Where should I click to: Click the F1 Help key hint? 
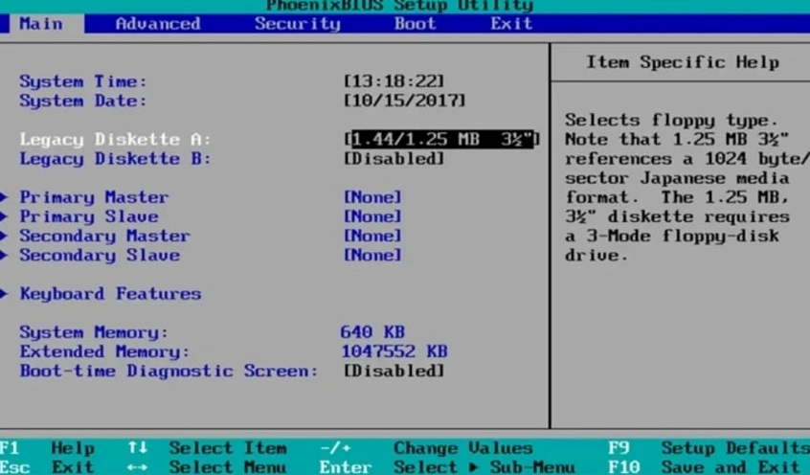click(48, 447)
